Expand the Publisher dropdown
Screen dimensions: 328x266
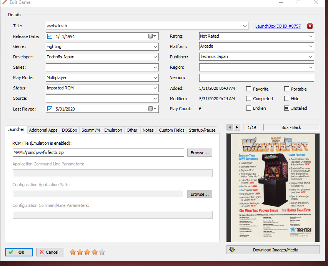[311, 56]
